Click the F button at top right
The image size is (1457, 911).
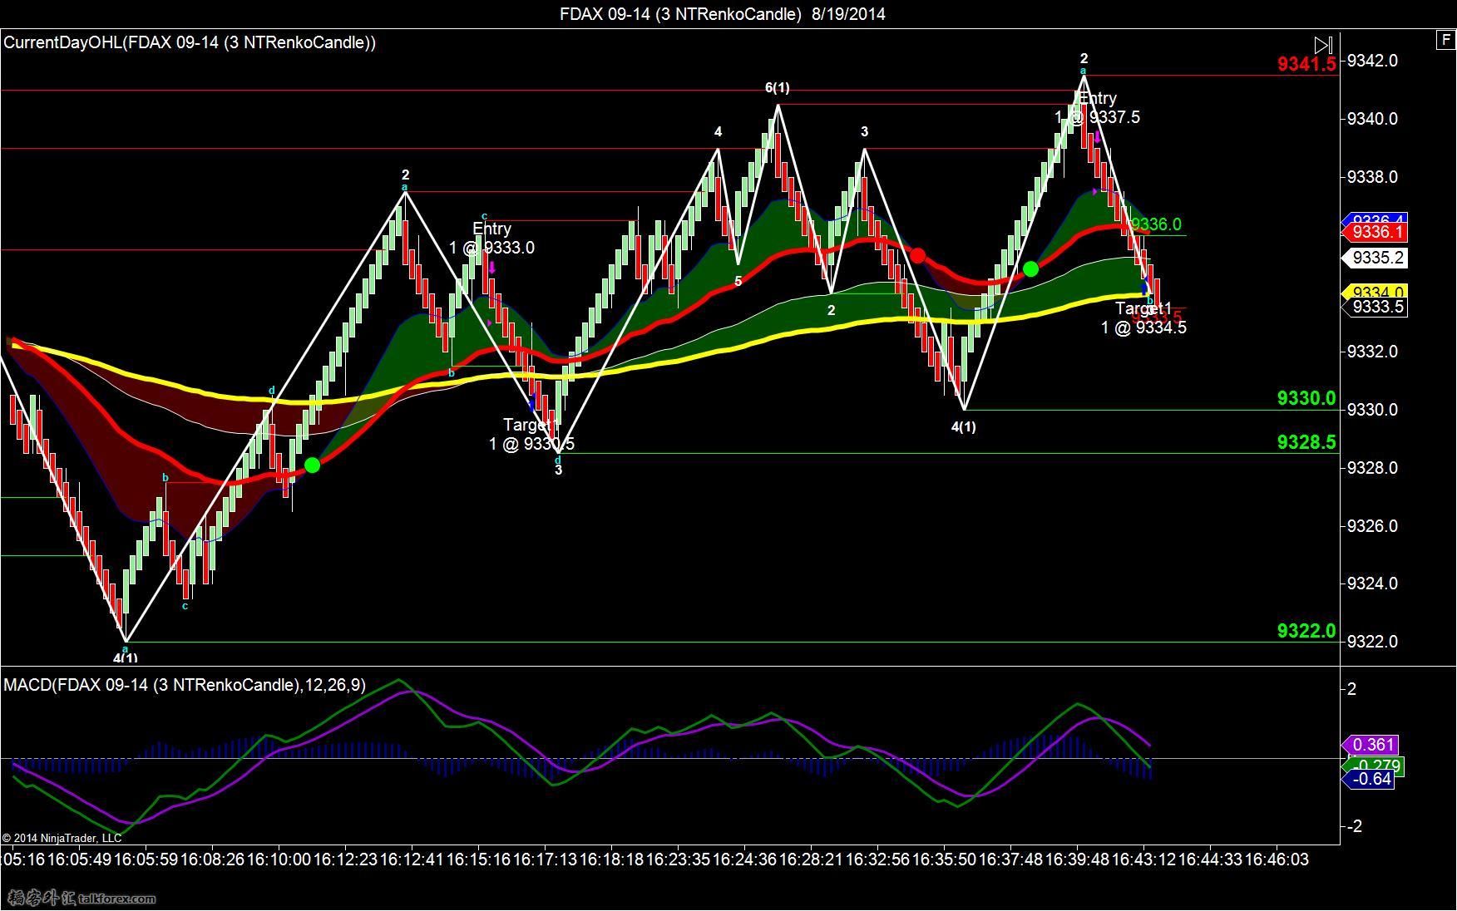1445,39
